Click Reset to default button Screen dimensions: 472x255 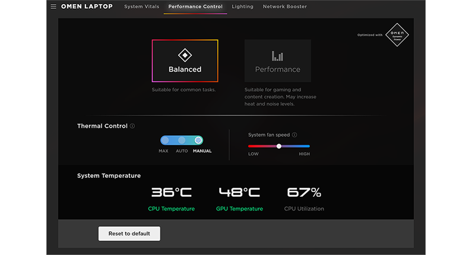pyautogui.click(x=129, y=234)
